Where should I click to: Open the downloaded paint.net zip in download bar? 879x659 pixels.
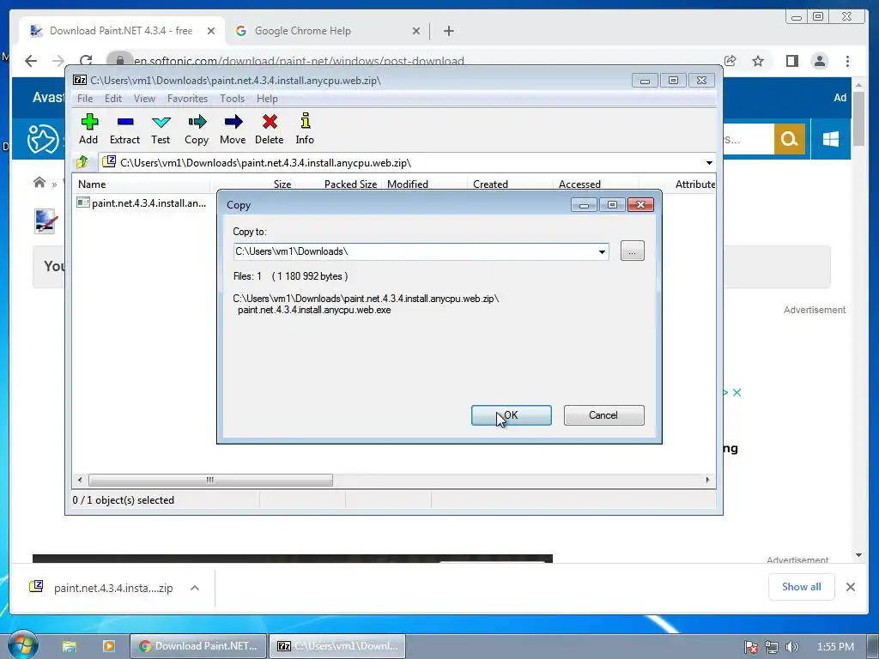(x=101, y=588)
